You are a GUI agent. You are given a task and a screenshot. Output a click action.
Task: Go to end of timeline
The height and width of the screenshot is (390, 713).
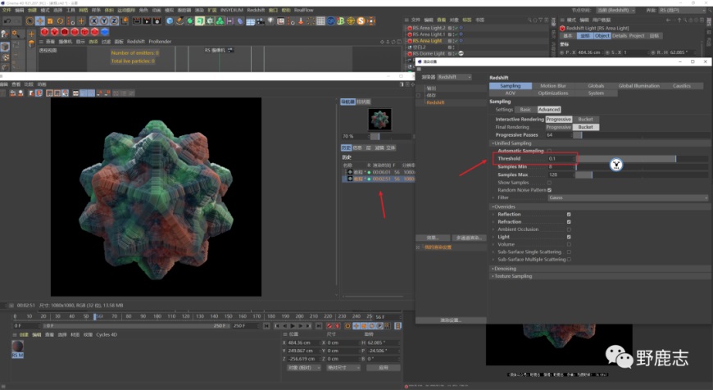point(319,326)
